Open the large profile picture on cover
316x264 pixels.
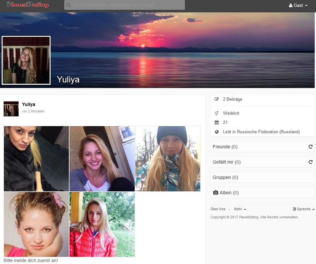point(26,60)
